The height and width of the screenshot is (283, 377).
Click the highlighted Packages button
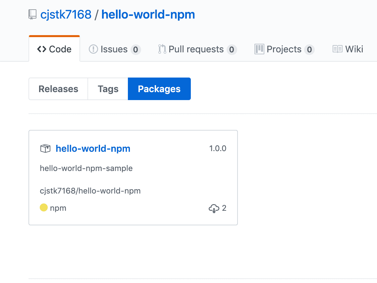(x=159, y=89)
